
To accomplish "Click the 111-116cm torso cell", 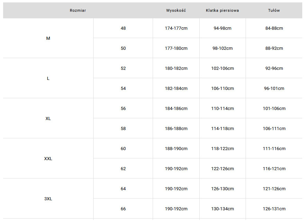I will pos(274,149).
